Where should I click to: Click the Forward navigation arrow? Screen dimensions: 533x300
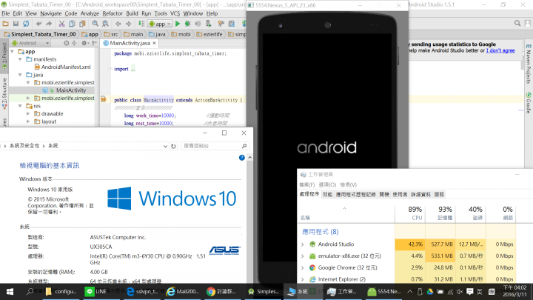point(129,24)
